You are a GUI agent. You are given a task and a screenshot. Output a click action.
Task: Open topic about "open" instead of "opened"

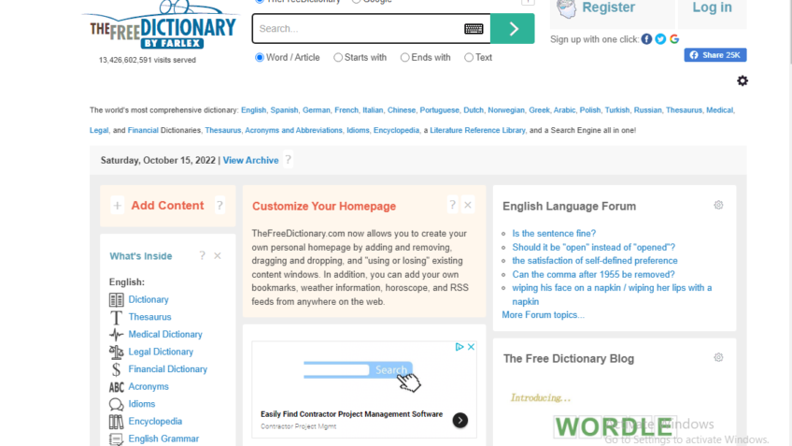click(593, 247)
